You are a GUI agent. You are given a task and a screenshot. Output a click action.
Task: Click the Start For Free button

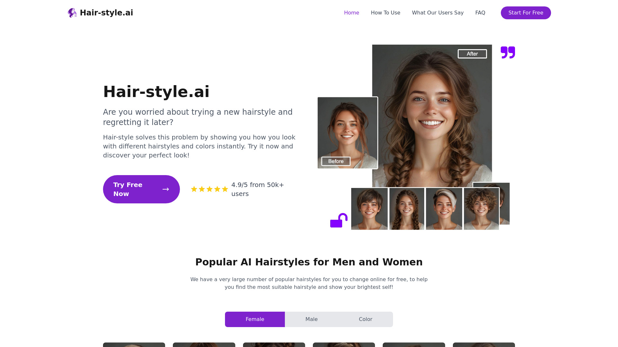pyautogui.click(x=526, y=13)
